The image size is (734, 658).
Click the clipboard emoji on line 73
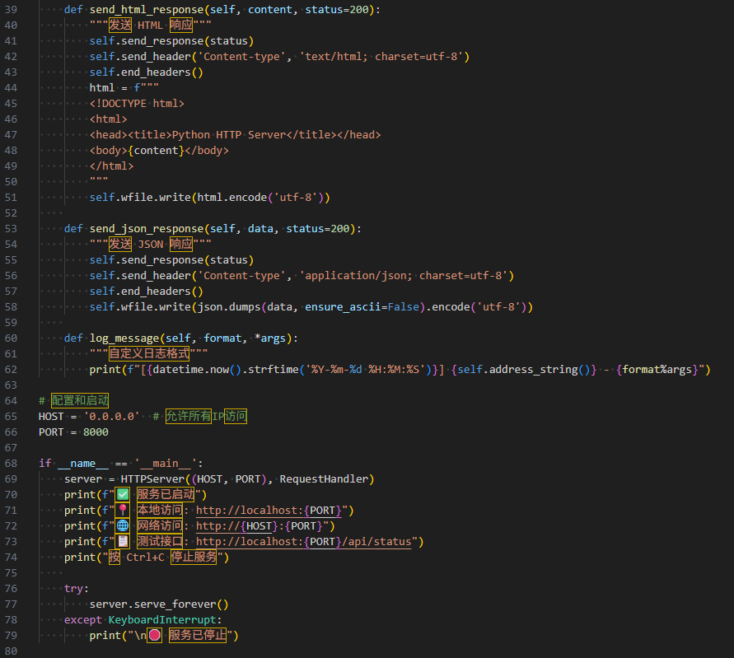pos(123,541)
